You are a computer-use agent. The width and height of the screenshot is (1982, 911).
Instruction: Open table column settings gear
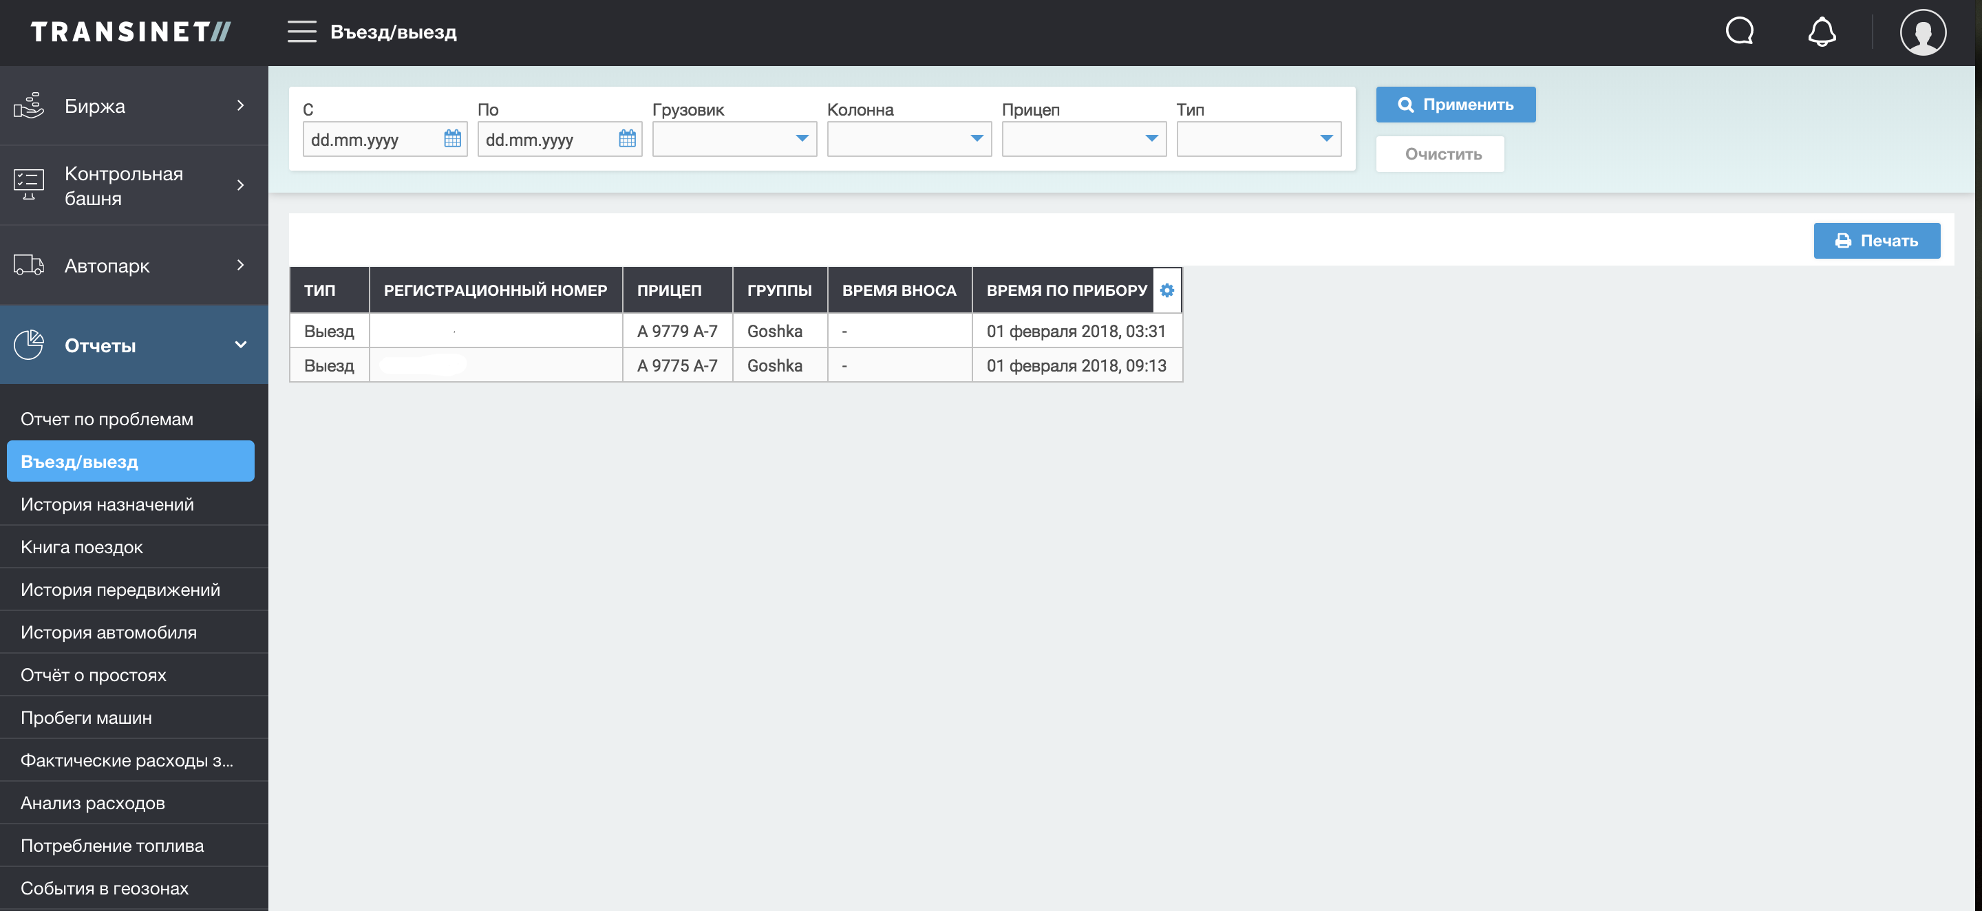pyautogui.click(x=1166, y=290)
